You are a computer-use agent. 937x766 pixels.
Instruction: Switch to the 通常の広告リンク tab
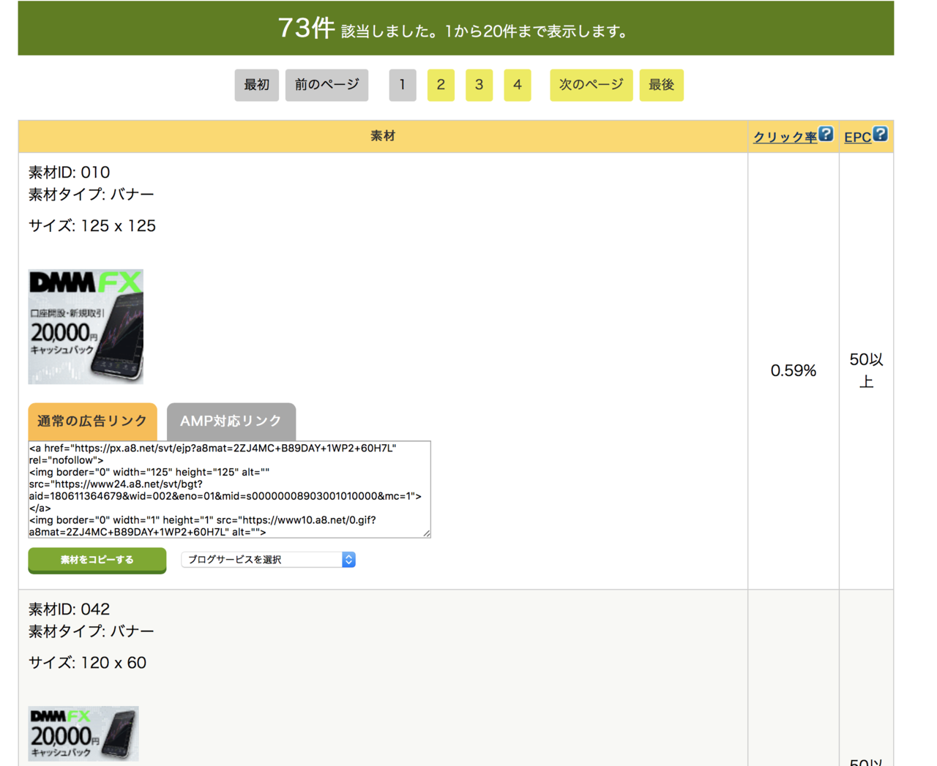pos(92,421)
